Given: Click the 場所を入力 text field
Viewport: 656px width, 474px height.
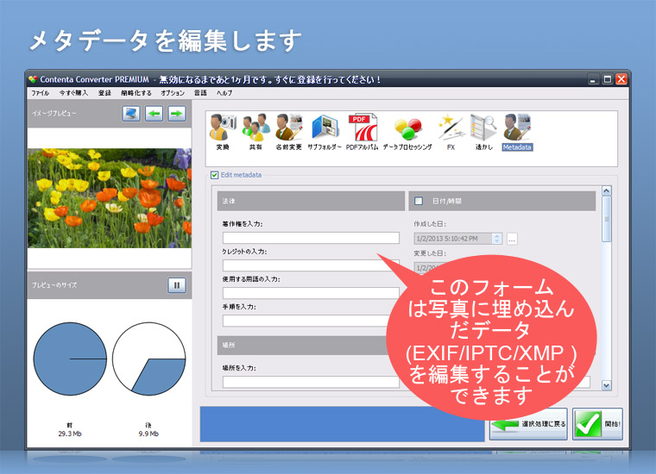Looking at the screenshot, I should (311, 382).
